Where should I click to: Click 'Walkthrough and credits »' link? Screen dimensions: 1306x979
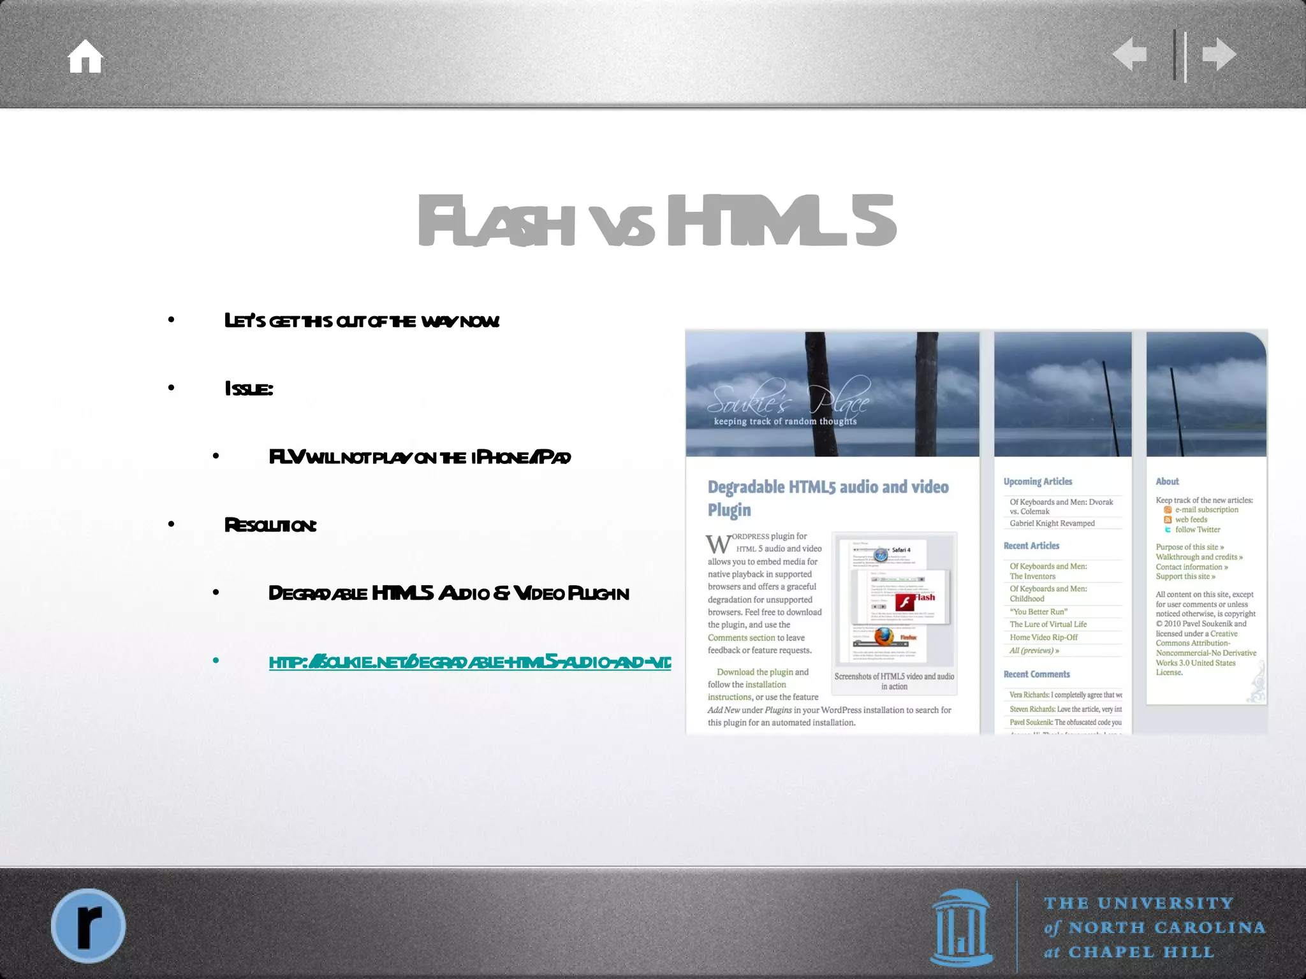point(1200,557)
